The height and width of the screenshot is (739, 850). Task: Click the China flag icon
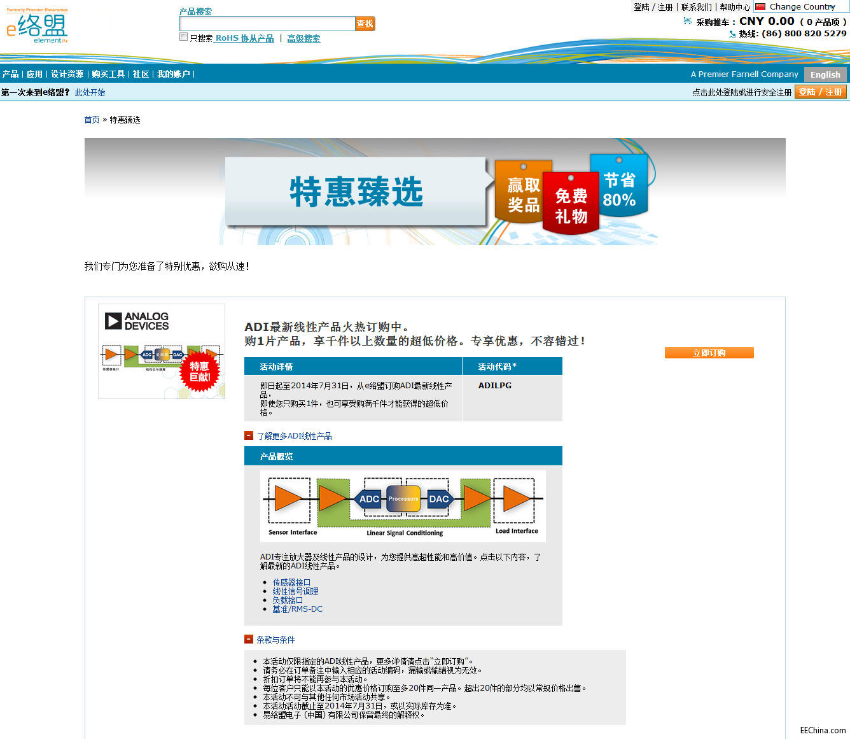(760, 6)
